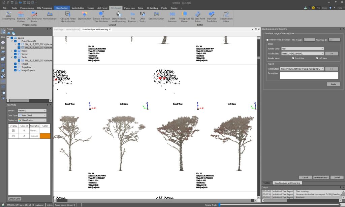Screen dimensions: 345x207
Task: Open the Segmentation tool
Action: pyautogui.click(x=85, y=17)
